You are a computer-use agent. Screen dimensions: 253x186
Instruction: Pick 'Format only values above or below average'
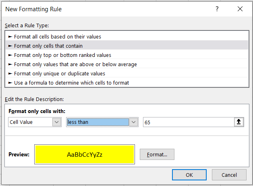75,64
